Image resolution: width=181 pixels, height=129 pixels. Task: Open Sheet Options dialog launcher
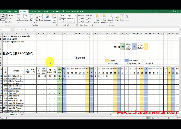tap(92, 25)
